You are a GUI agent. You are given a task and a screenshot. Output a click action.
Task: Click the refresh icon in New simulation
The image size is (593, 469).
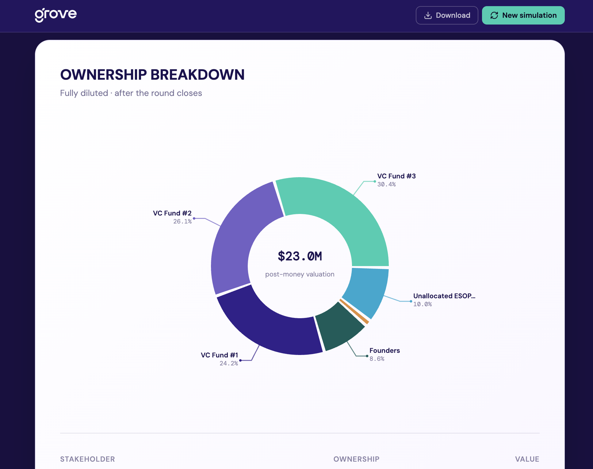[x=494, y=15]
